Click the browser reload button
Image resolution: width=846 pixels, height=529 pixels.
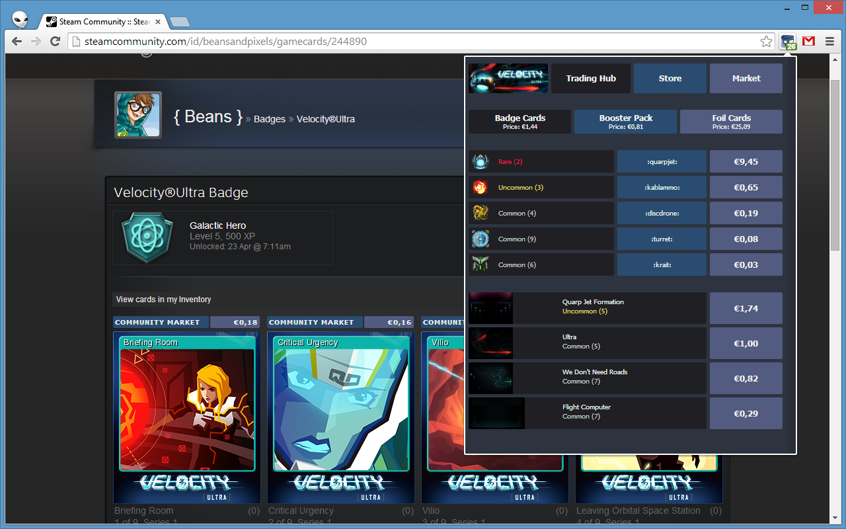56,42
